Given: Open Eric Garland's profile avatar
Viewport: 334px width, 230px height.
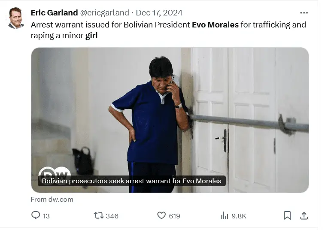Looking at the screenshot, I should coord(16,18).
